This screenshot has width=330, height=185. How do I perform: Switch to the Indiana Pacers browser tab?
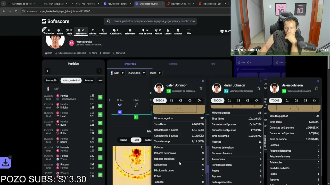213,4
